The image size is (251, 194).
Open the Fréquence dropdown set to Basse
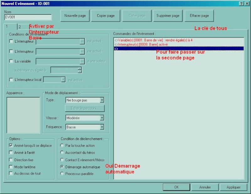pos(102,127)
